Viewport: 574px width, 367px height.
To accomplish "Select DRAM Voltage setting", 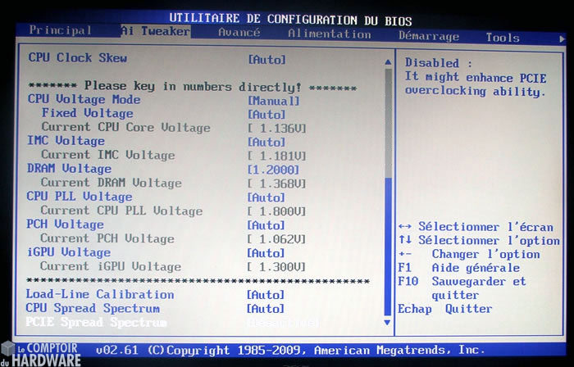I will click(69, 169).
